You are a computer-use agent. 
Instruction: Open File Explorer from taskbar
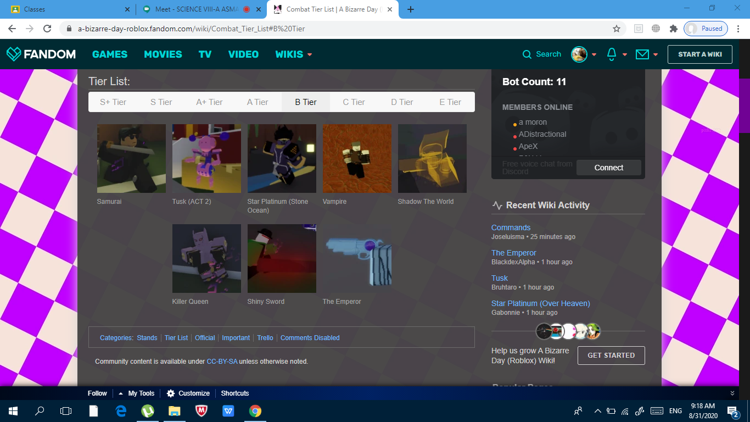coord(175,410)
